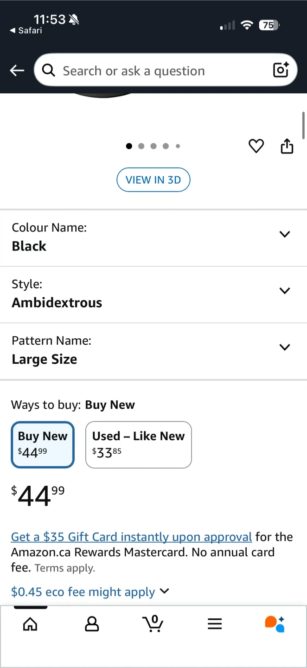Viewport: 307px width, 668px height.
Task: Tap the back arrow icon
Action: (x=17, y=71)
